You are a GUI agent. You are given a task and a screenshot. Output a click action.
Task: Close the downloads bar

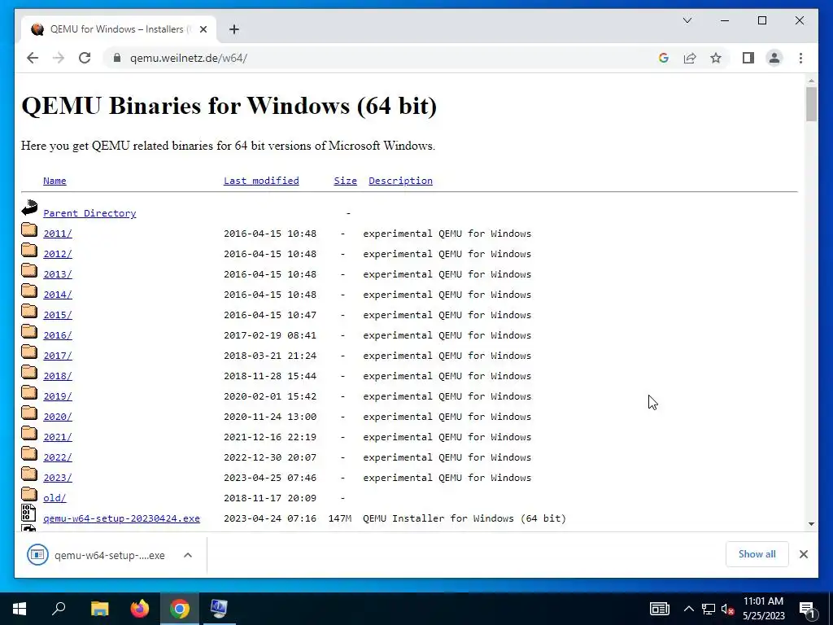[x=804, y=554]
